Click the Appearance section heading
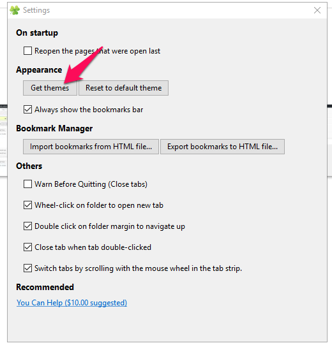The height and width of the screenshot is (350, 332). 39,70
